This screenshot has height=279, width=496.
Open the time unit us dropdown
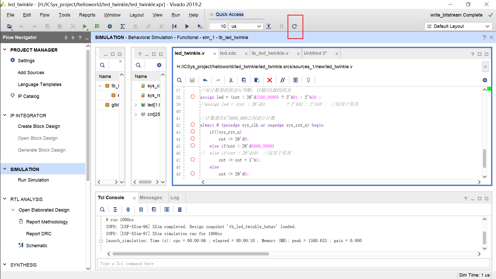coord(246,26)
